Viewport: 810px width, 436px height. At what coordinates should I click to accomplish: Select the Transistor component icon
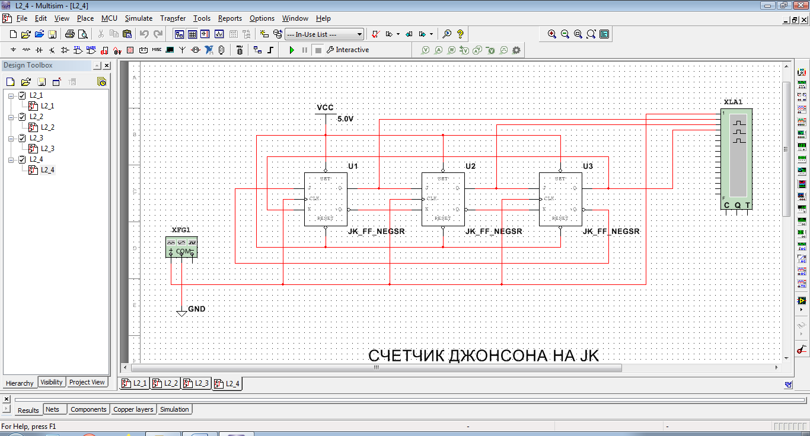point(52,50)
